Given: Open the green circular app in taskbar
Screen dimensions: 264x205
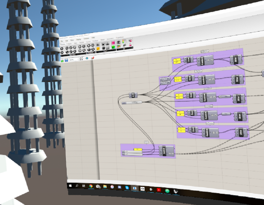Looking at the screenshot, I should click(x=167, y=191).
